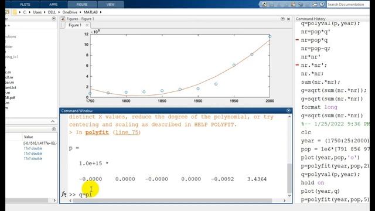Open the polyfit link in the warning
This screenshot has height=211, width=375.
click(x=97, y=132)
